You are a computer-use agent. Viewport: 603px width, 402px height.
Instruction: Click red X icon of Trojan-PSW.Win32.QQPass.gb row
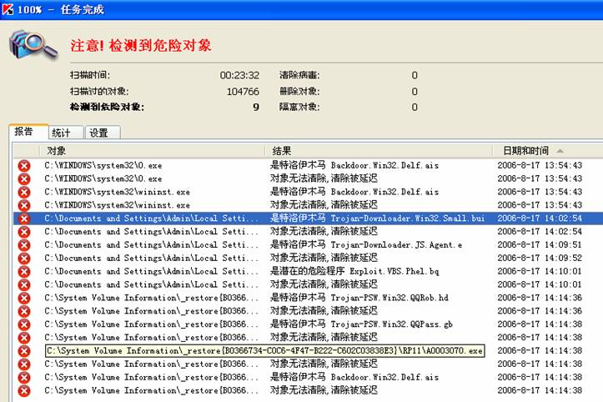point(24,324)
